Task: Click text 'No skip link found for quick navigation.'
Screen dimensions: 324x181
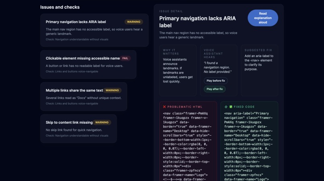Action: click(x=74, y=130)
